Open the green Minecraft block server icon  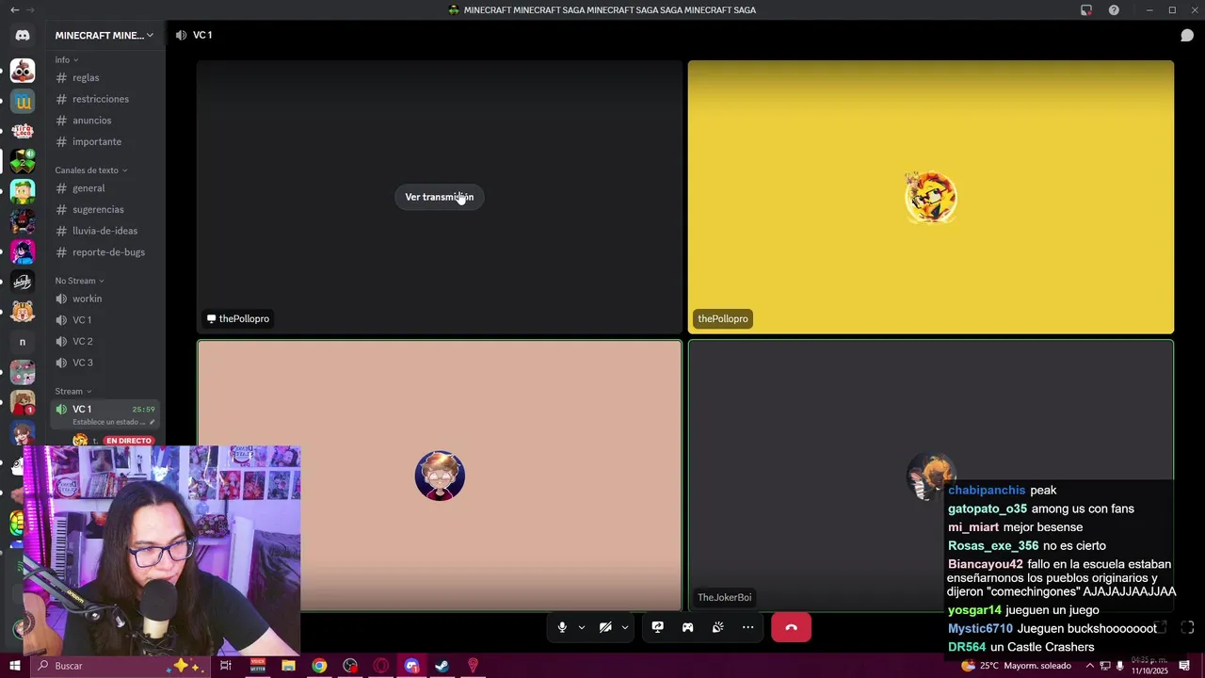click(23, 161)
